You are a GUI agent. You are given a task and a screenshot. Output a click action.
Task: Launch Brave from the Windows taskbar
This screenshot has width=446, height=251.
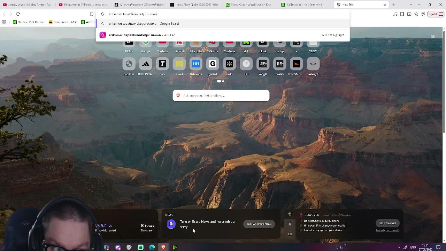tap(163, 248)
